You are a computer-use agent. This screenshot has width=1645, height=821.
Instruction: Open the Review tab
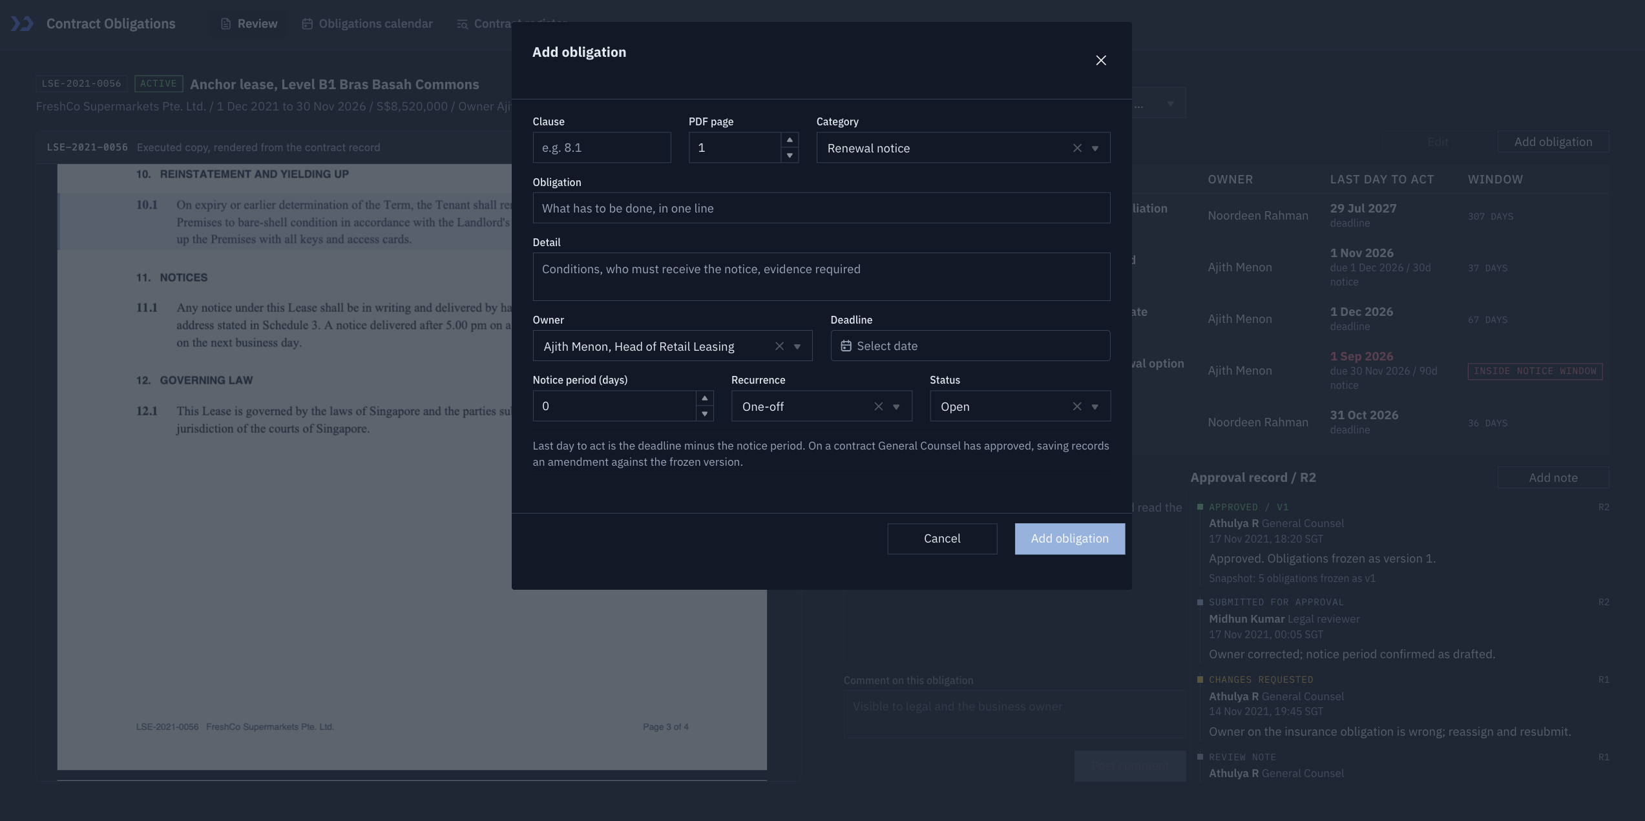[249, 24]
